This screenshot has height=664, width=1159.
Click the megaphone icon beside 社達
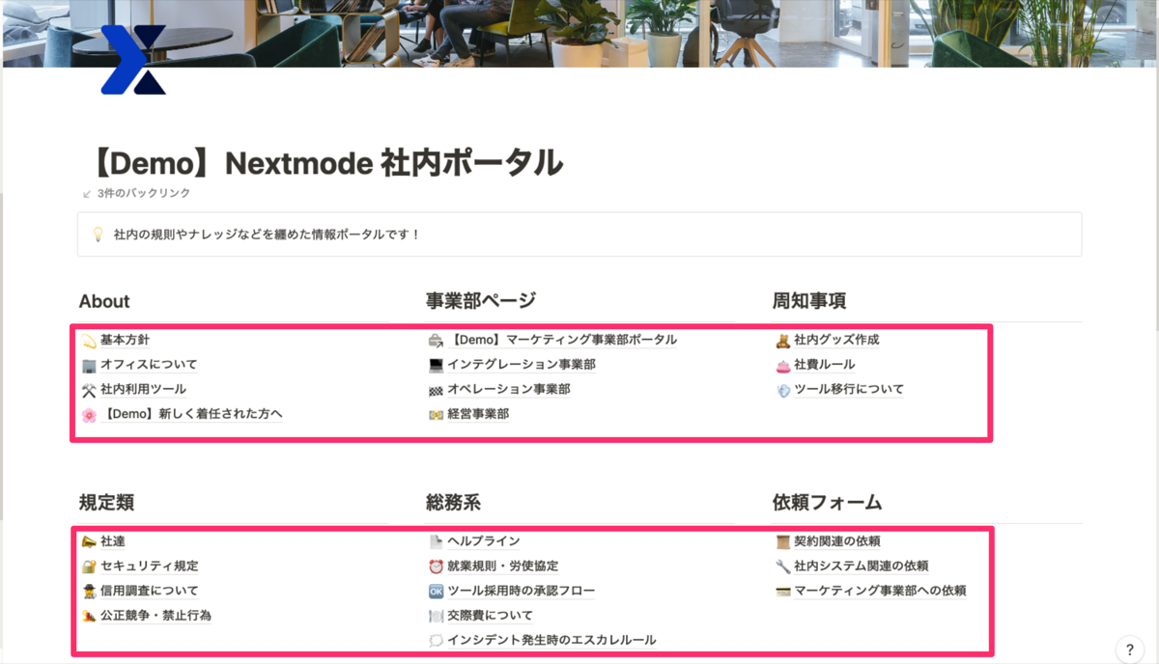coord(88,541)
